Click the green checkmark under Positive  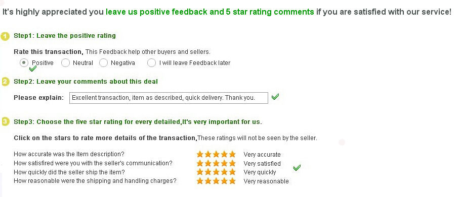tap(33, 69)
